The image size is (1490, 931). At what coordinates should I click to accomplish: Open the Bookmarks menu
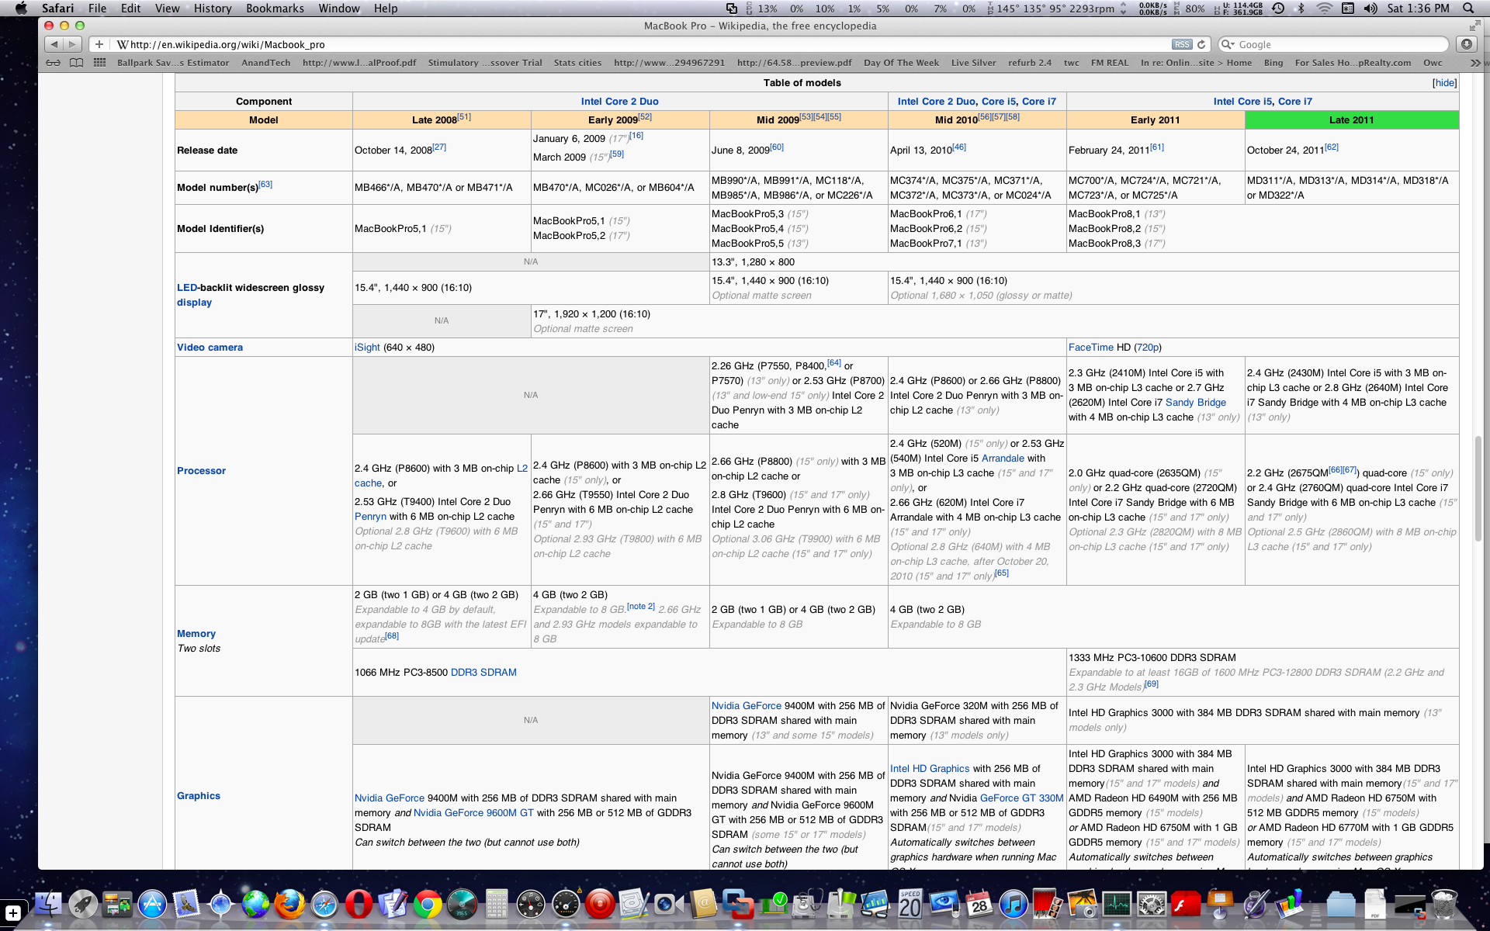275,9
